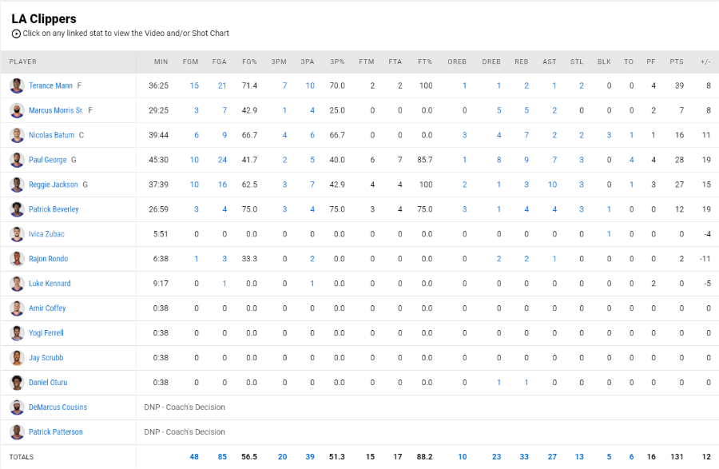Click Nicolas Batum's headshot image
Viewport: 719px width, 469px height.
(x=17, y=135)
